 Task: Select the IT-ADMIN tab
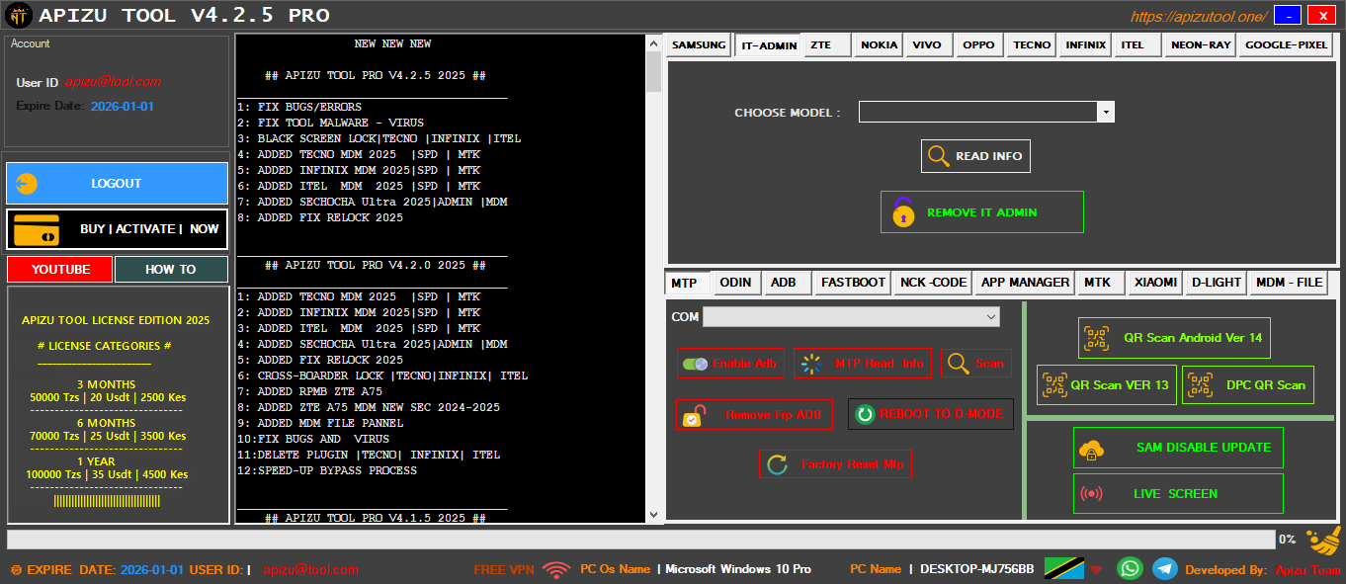(x=767, y=44)
